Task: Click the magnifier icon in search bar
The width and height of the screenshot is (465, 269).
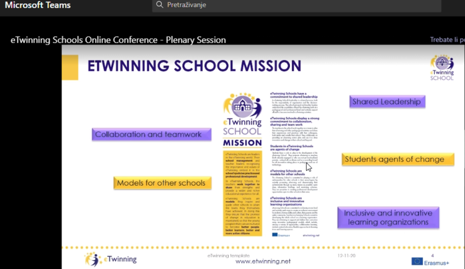Action: [x=160, y=5]
